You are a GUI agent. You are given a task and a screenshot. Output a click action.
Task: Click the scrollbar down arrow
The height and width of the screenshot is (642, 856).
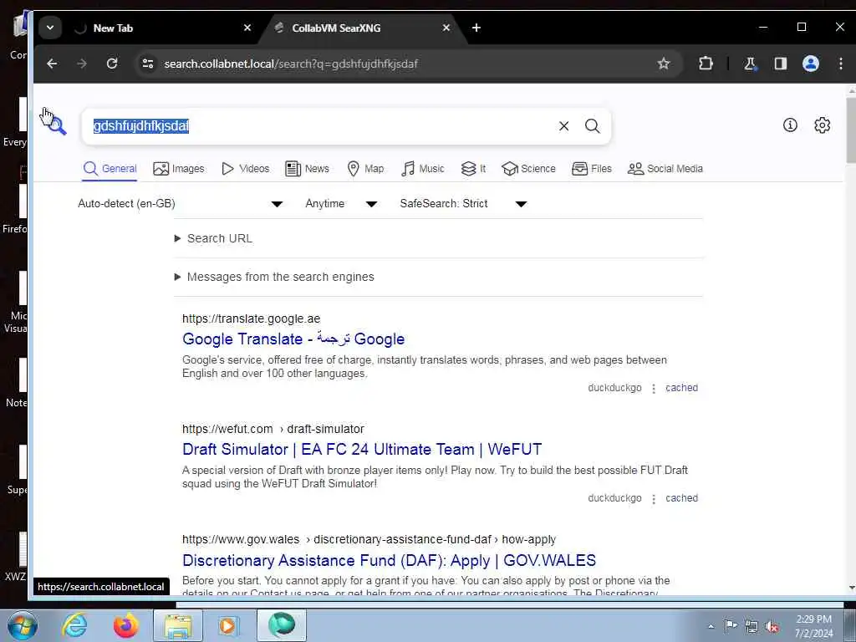(851, 588)
